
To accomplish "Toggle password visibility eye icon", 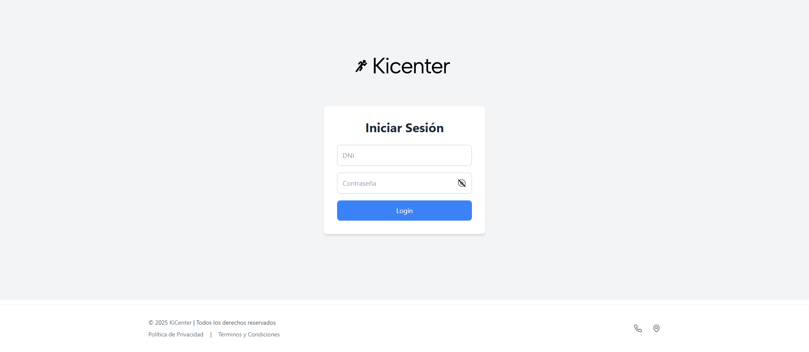I will coord(462,183).
